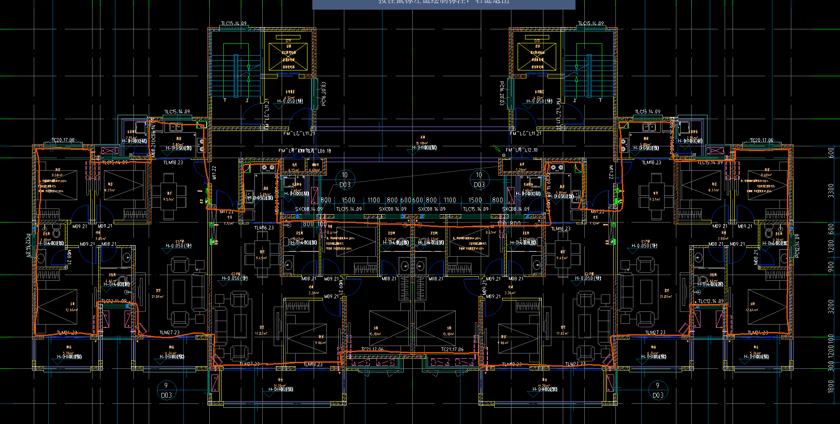Click the 900 vertical dimension text
This screenshot has width=840, height=424.
pyautogui.click(x=831, y=267)
